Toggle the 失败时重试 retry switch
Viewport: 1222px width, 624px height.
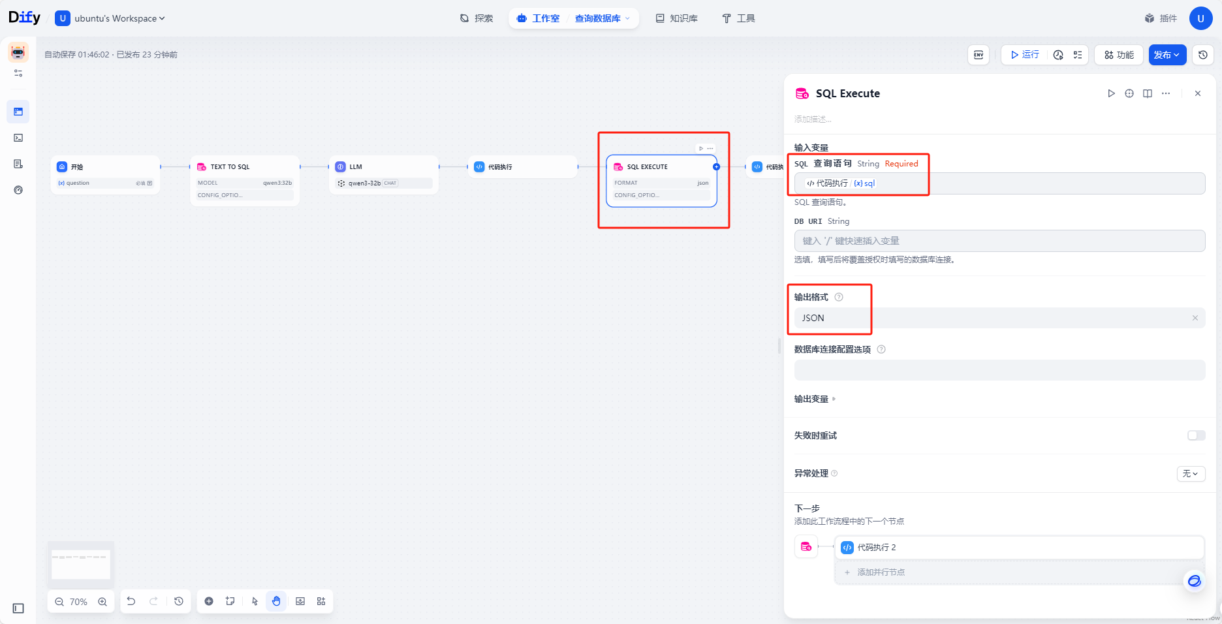(1196, 435)
